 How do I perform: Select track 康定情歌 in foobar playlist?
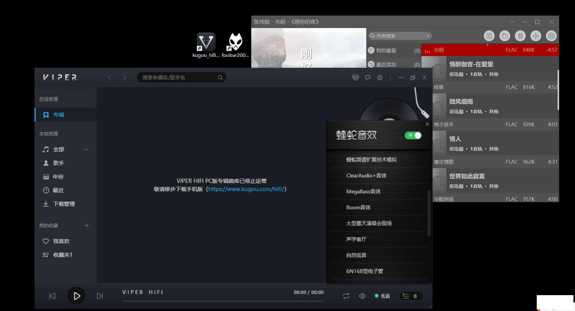point(495,162)
